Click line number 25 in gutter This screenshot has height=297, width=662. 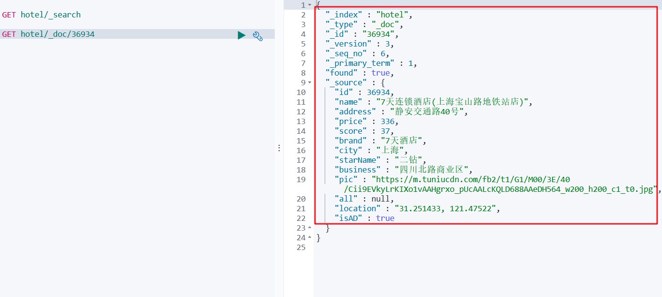click(x=301, y=247)
